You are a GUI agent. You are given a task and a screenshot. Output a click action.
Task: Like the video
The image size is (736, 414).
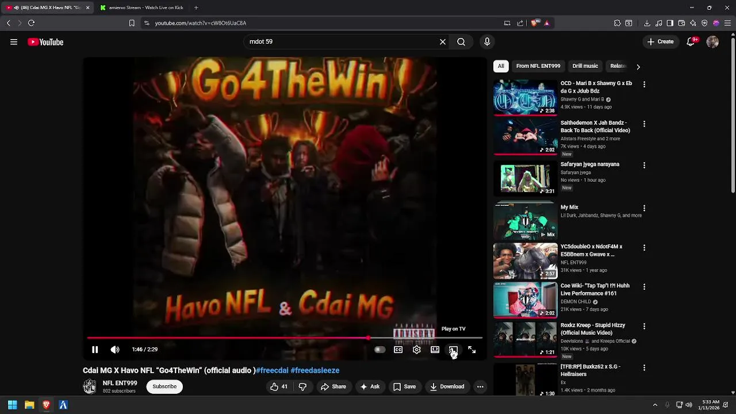click(x=279, y=387)
